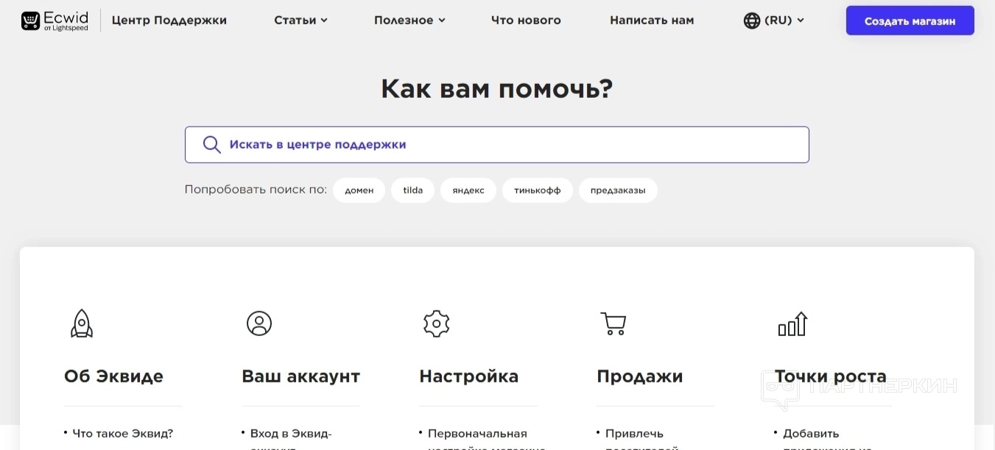Click the magnifier icon in search box
This screenshot has height=450, width=995.
coord(211,145)
